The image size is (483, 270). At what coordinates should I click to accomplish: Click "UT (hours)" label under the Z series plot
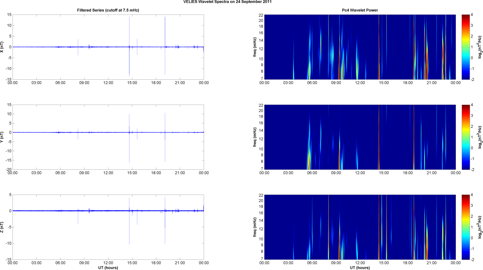(x=108, y=267)
